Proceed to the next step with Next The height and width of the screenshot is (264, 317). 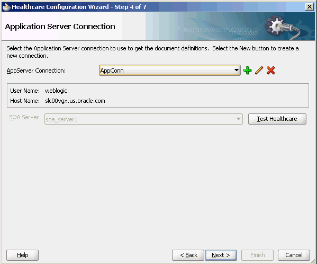pos(221,255)
